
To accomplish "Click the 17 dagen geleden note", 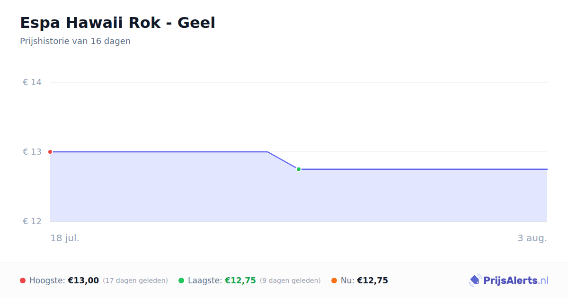I will 135,280.
